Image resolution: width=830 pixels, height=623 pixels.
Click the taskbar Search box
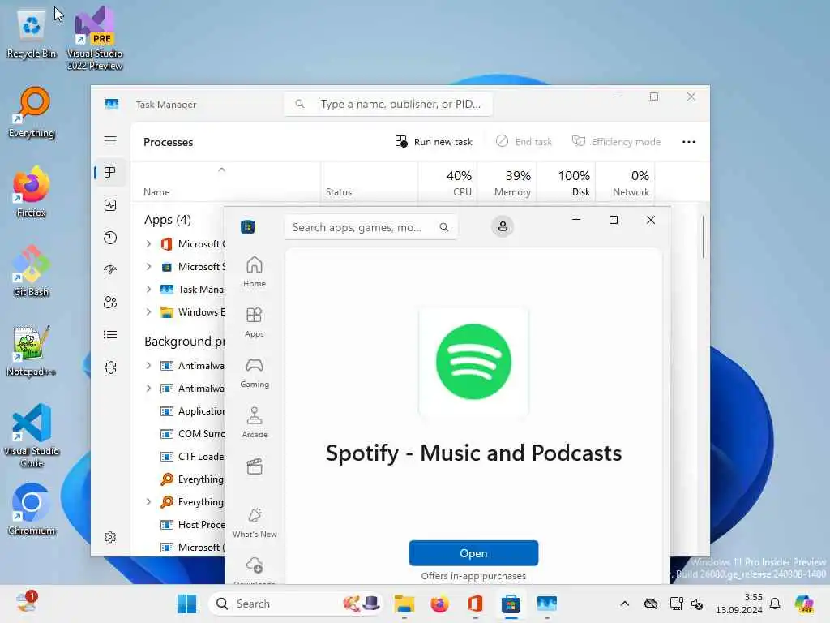295,604
